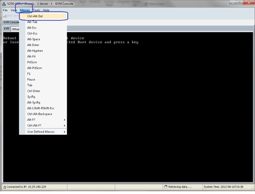Send the Alt-Space macro
The width and height of the screenshot is (255, 194).
[x=43, y=39]
